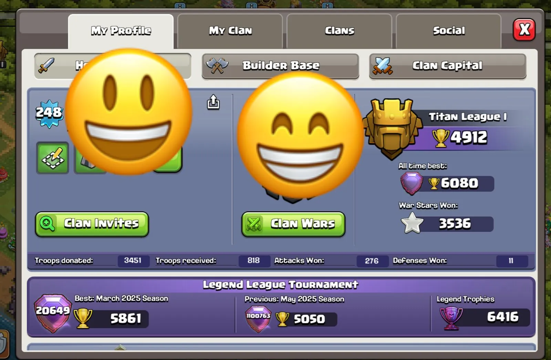The image size is (551, 360).
Task: Open the Social tab
Action: [449, 31]
